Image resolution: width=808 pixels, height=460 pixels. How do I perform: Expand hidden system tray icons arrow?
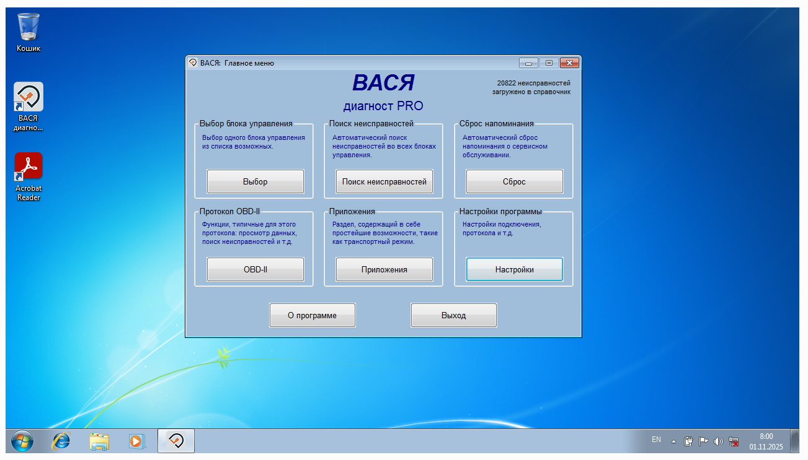click(x=673, y=441)
